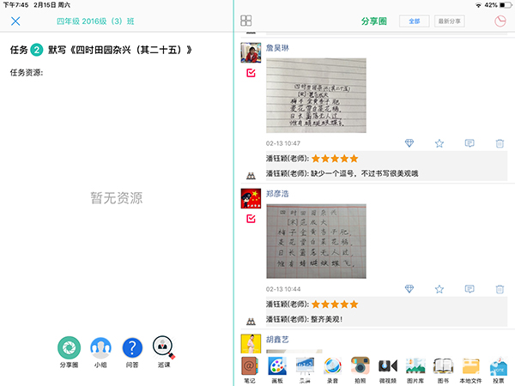Screen dimensions: 515x386
Task: Open the 巡课 inspection icon
Action: pyautogui.click(x=164, y=347)
